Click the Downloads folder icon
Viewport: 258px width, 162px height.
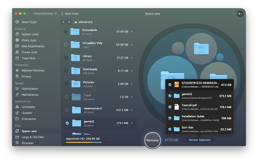coord(76,71)
